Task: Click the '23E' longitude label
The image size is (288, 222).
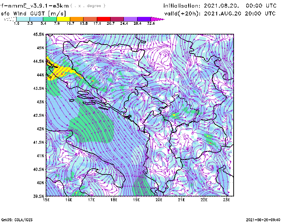Action: coord(226,200)
